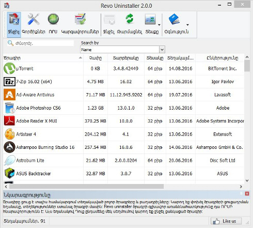Sort by the size column header
Viewport: 253px width, 228px height.
(x=96, y=58)
